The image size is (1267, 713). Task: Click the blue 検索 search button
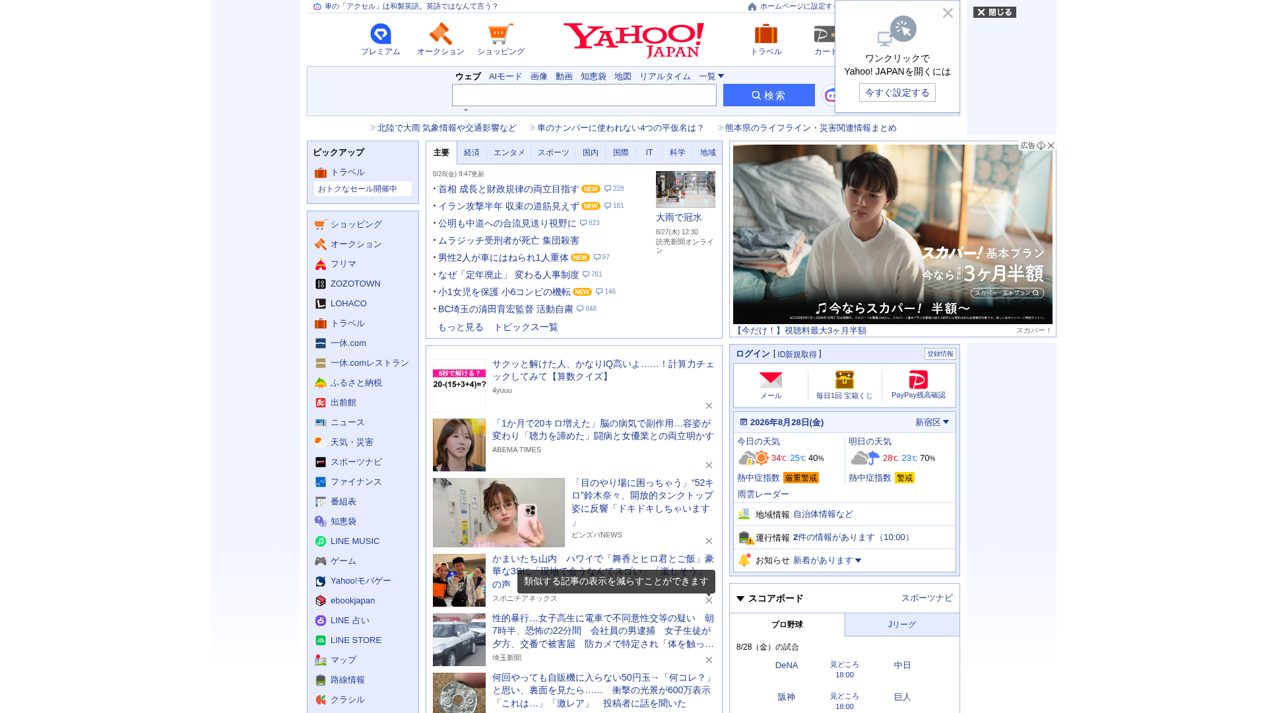coord(769,95)
